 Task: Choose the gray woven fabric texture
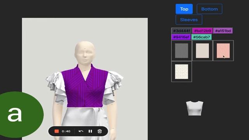pyautogui.click(x=182, y=51)
